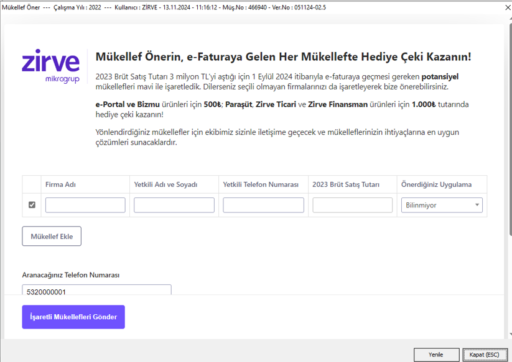Click the vertical scrollbar thumb
This screenshot has width=512, height=362.
click(x=510, y=129)
